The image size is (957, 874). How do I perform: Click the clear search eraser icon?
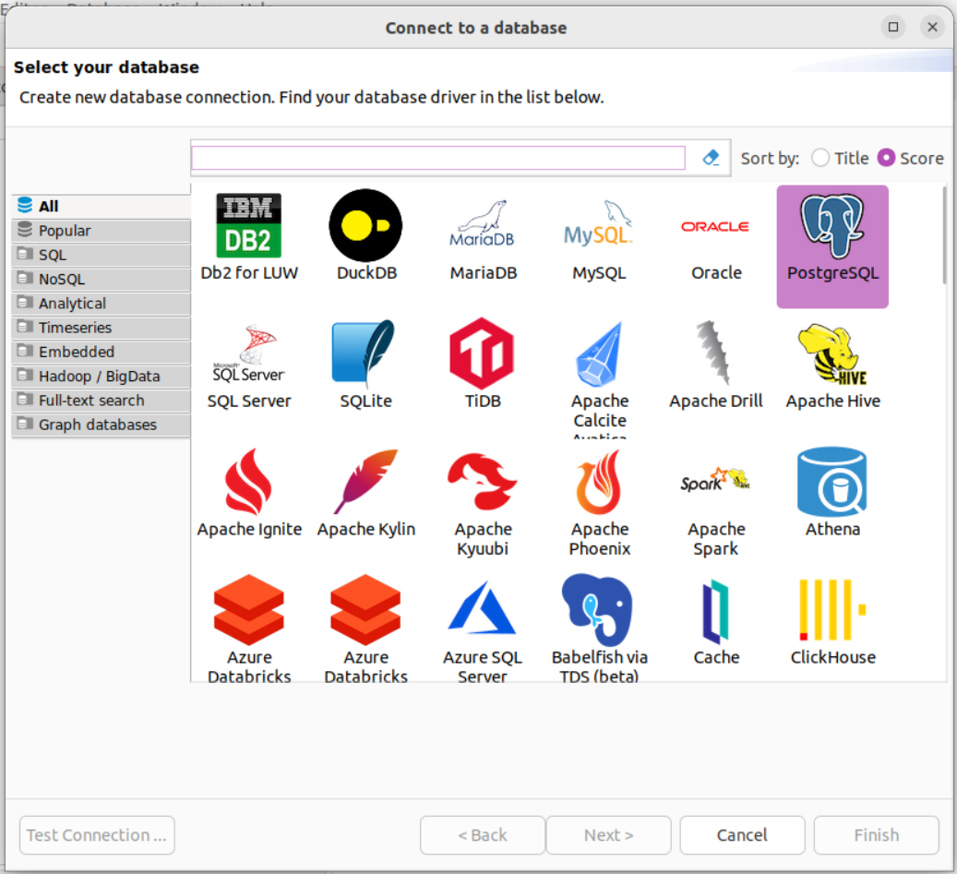pos(711,158)
